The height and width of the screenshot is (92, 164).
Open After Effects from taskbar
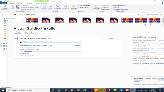tap(90, 90)
